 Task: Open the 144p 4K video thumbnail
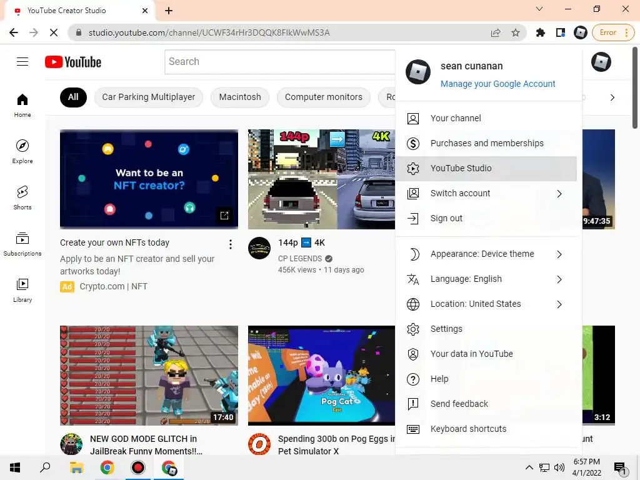click(321, 179)
